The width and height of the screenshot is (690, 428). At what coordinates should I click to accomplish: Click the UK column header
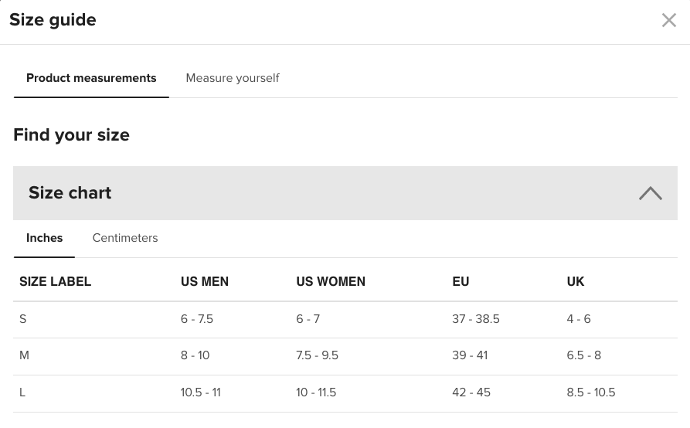pos(576,281)
